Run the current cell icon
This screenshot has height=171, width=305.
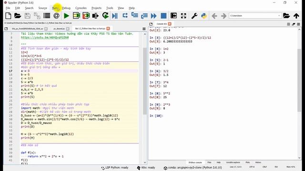[76, 16]
